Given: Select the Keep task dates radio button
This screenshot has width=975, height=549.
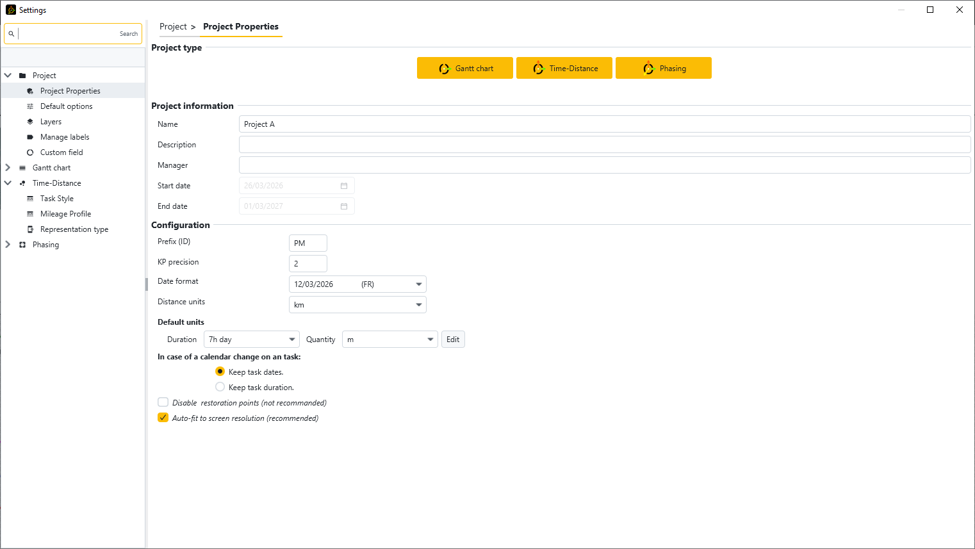Looking at the screenshot, I should pyautogui.click(x=220, y=372).
